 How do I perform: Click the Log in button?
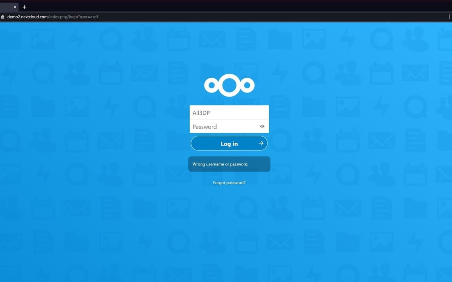pos(229,143)
